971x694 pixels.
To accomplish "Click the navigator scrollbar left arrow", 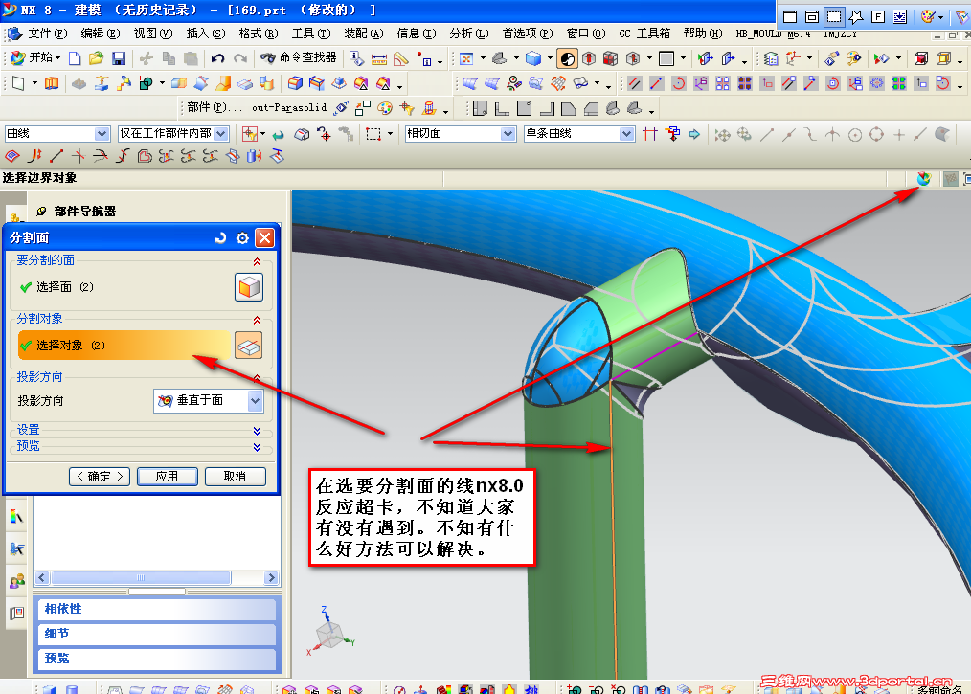I will 42,577.
